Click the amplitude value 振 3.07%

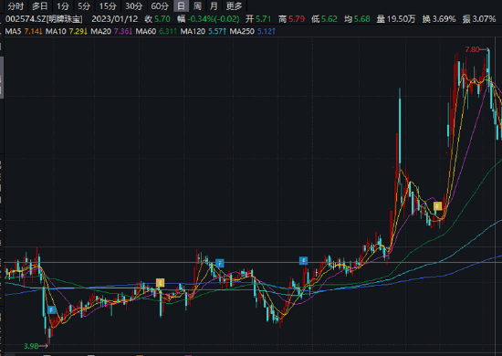(x=479, y=19)
